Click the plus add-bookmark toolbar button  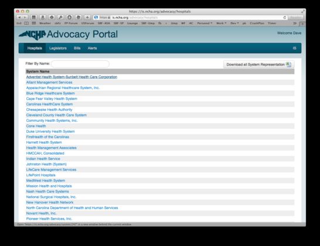pyautogui.click(x=87, y=18)
